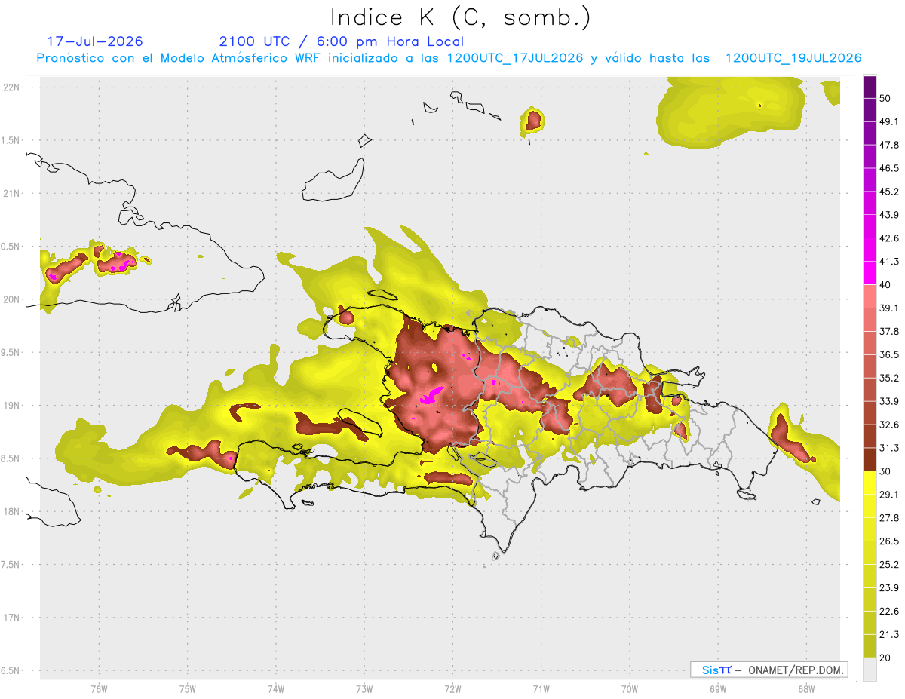Click the "35.2" color scale label
905x699 pixels.
[890, 378]
